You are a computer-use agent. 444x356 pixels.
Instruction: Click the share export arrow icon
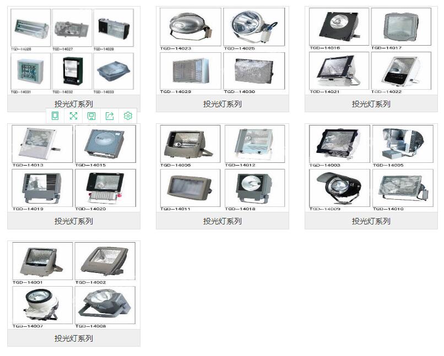(x=110, y=116)
